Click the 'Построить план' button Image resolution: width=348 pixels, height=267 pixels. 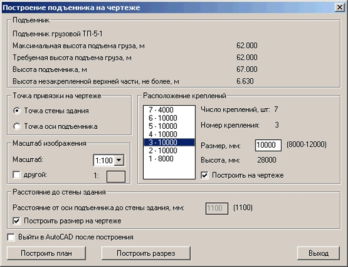pos(47,253)
